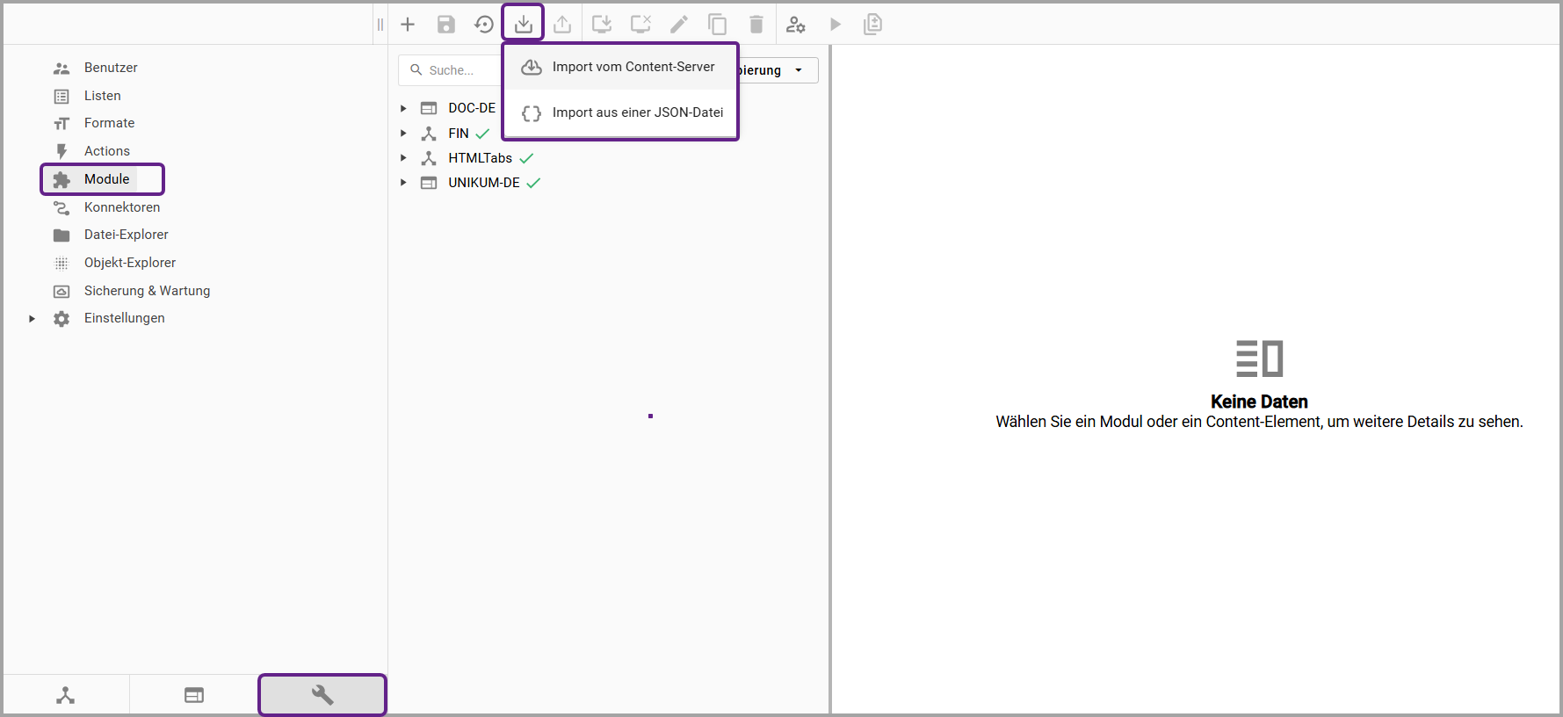Choose Import vom Content-Server

coord(633,67)
